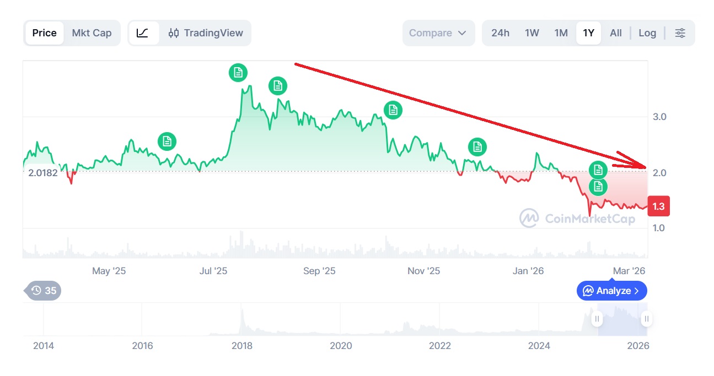This screenshot has height=376, width=714.
Task: Select the line chart view icon
Action: pos(142,33)
